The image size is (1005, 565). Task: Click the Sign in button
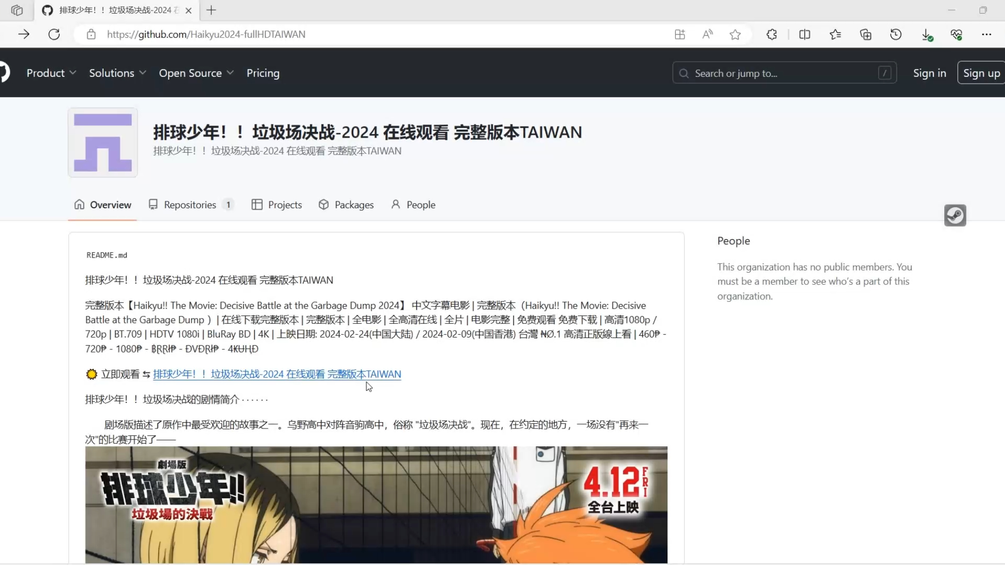(x=929, y=72)
